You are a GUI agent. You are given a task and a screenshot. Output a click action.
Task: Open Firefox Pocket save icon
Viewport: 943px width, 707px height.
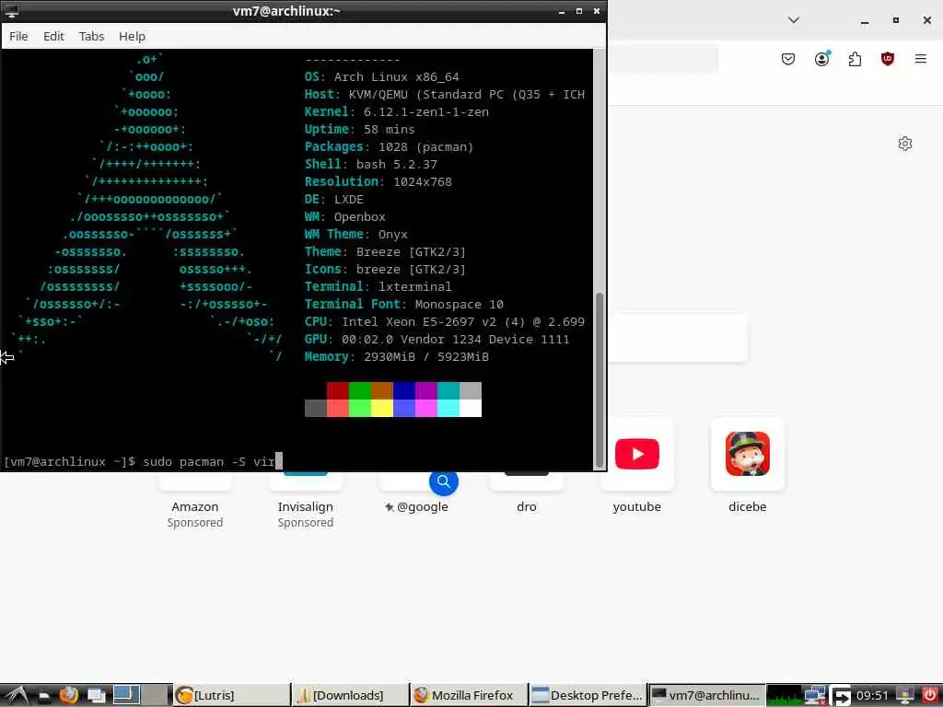[x=788, y=59]
